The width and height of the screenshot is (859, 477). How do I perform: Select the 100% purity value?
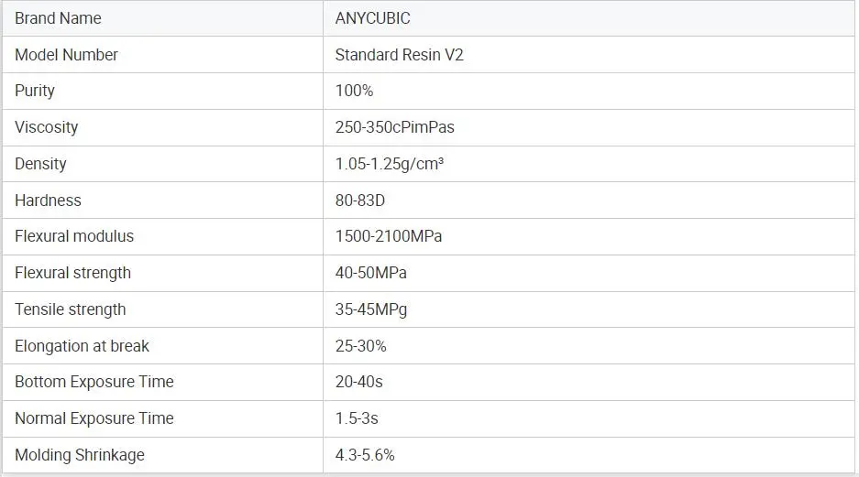point(354,91)
